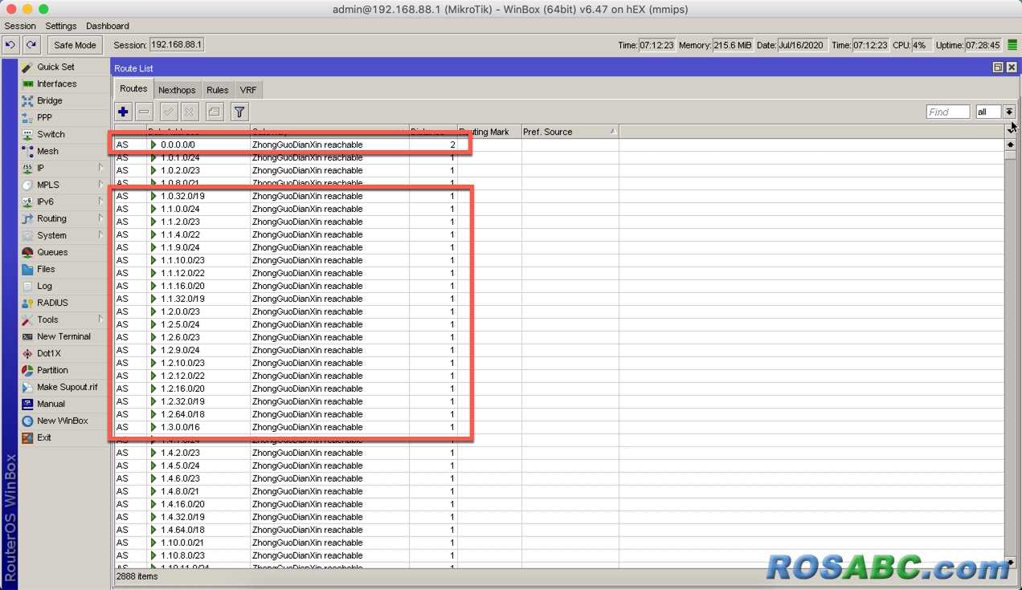
Task: Open the Log window
Action: (44, 287)
